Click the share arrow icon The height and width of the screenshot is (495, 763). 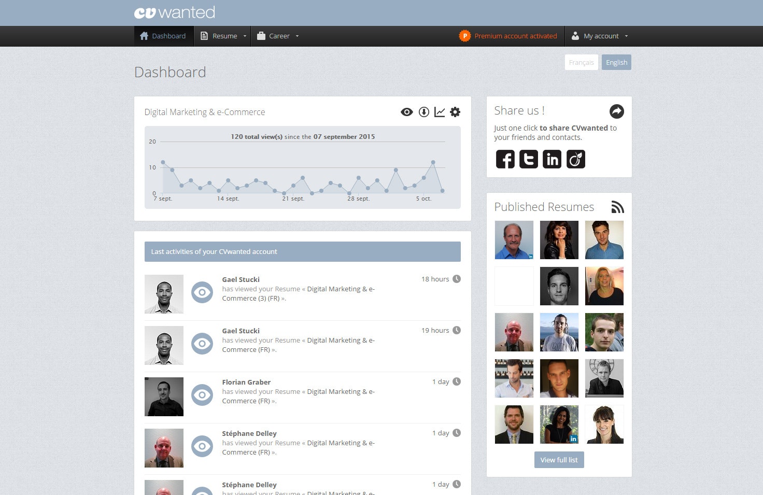pos(617,111)
